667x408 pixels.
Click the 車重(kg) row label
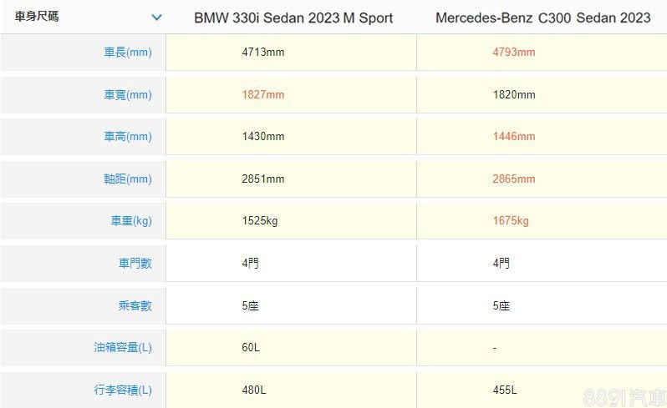131,221
